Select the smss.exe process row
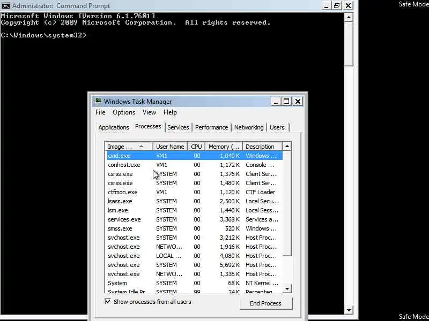Screen dimensions: 429x321 [194, 228]
